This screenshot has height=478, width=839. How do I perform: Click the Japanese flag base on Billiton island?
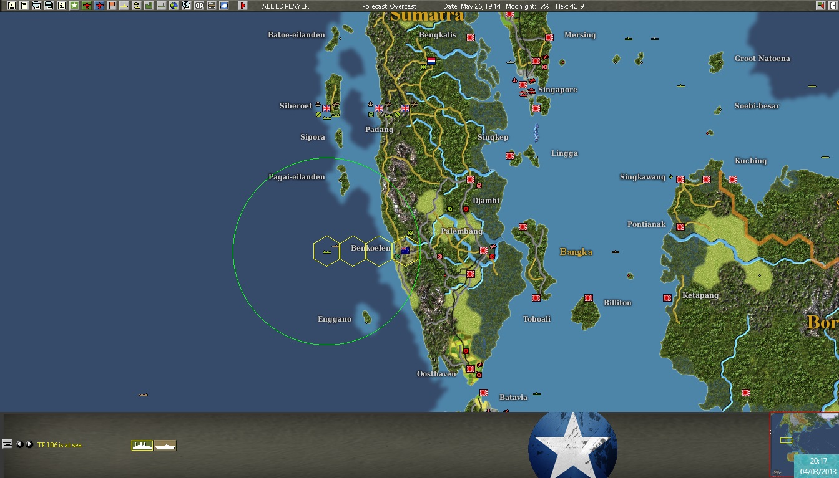589,298
